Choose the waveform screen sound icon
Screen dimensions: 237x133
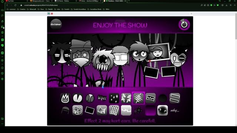tap(151, 98)
